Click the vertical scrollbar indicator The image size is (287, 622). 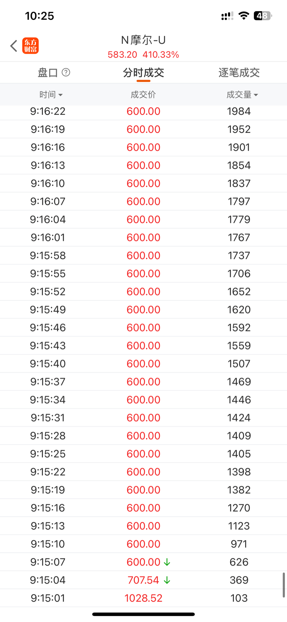point(284,585)
